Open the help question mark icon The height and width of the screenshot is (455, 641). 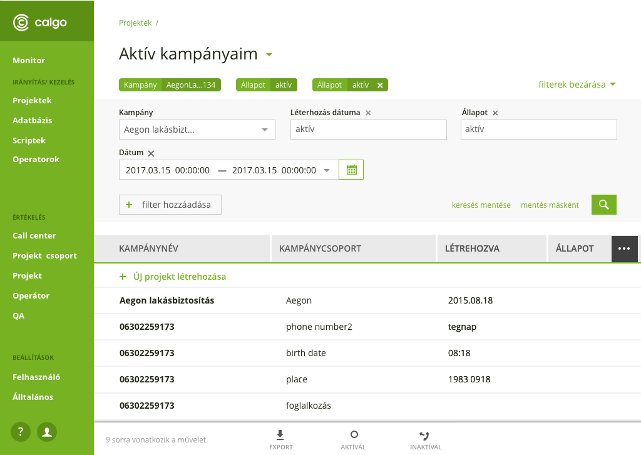pos(21,431)
